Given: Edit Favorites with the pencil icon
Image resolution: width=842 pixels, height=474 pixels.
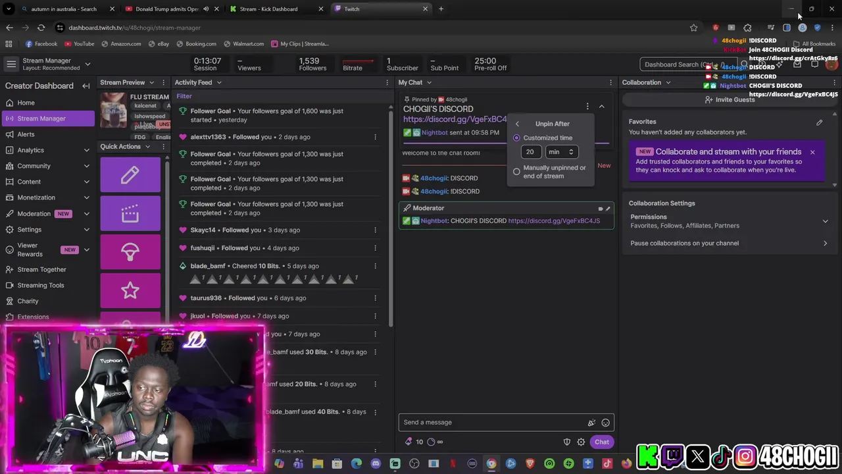Looking at the screenshot, I should [819, 122].
